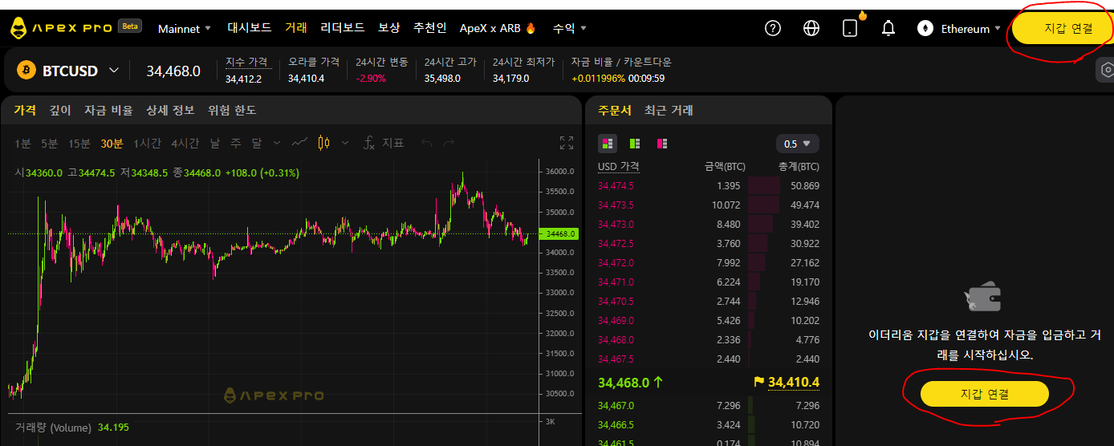
Task: Set chart interval to 1분
Action: 23,144
